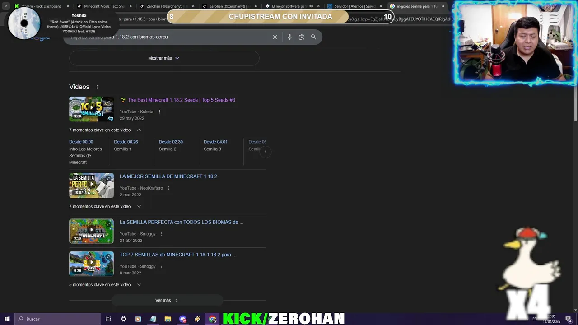The width and height of the screenshot is (578, 325).
Task: Open more options for NeoKraftero video result
Action: click(x=168, y=188)
